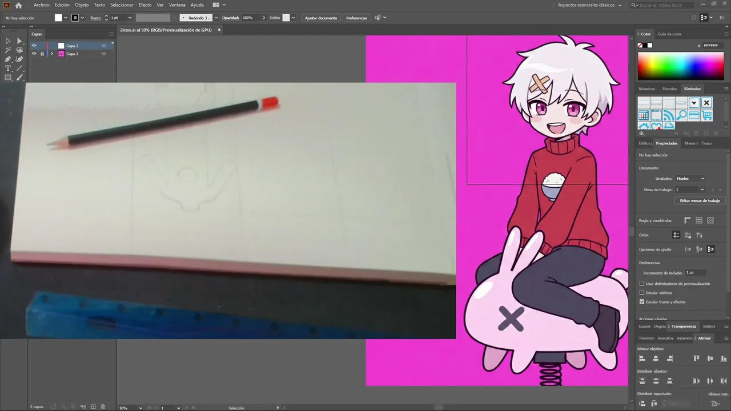
Task: Distribute objects by horizontal center
Action: (710, 381)
